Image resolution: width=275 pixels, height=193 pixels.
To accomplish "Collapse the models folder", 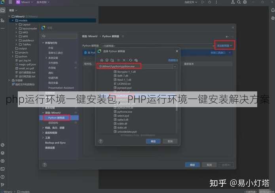I will (x=13, y=20).
